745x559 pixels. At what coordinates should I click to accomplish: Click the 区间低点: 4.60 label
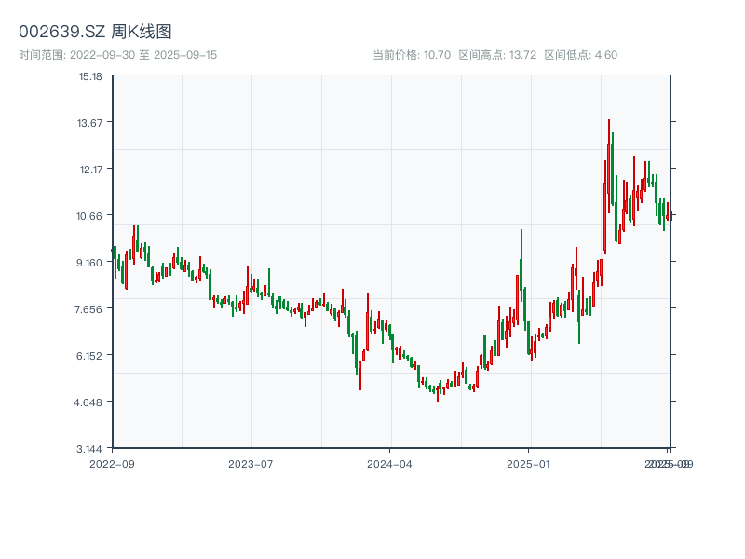(580, 55)
